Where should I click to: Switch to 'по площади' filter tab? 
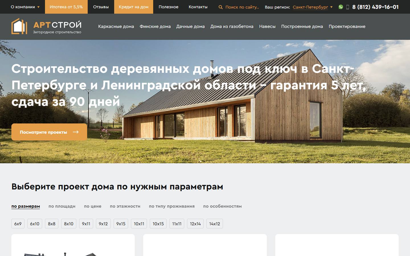62,206
